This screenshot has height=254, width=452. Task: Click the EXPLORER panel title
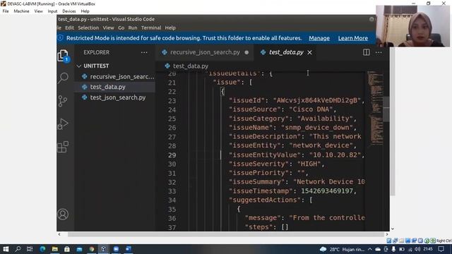pyautogui.click(x=96, y=52)
